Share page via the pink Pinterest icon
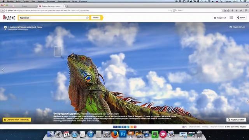Viewport: 249px width, 140px height. 135,127
